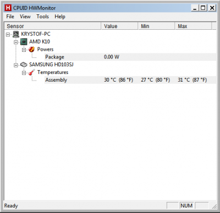Click the 31 °C (87 °F) maximum value

192,80
